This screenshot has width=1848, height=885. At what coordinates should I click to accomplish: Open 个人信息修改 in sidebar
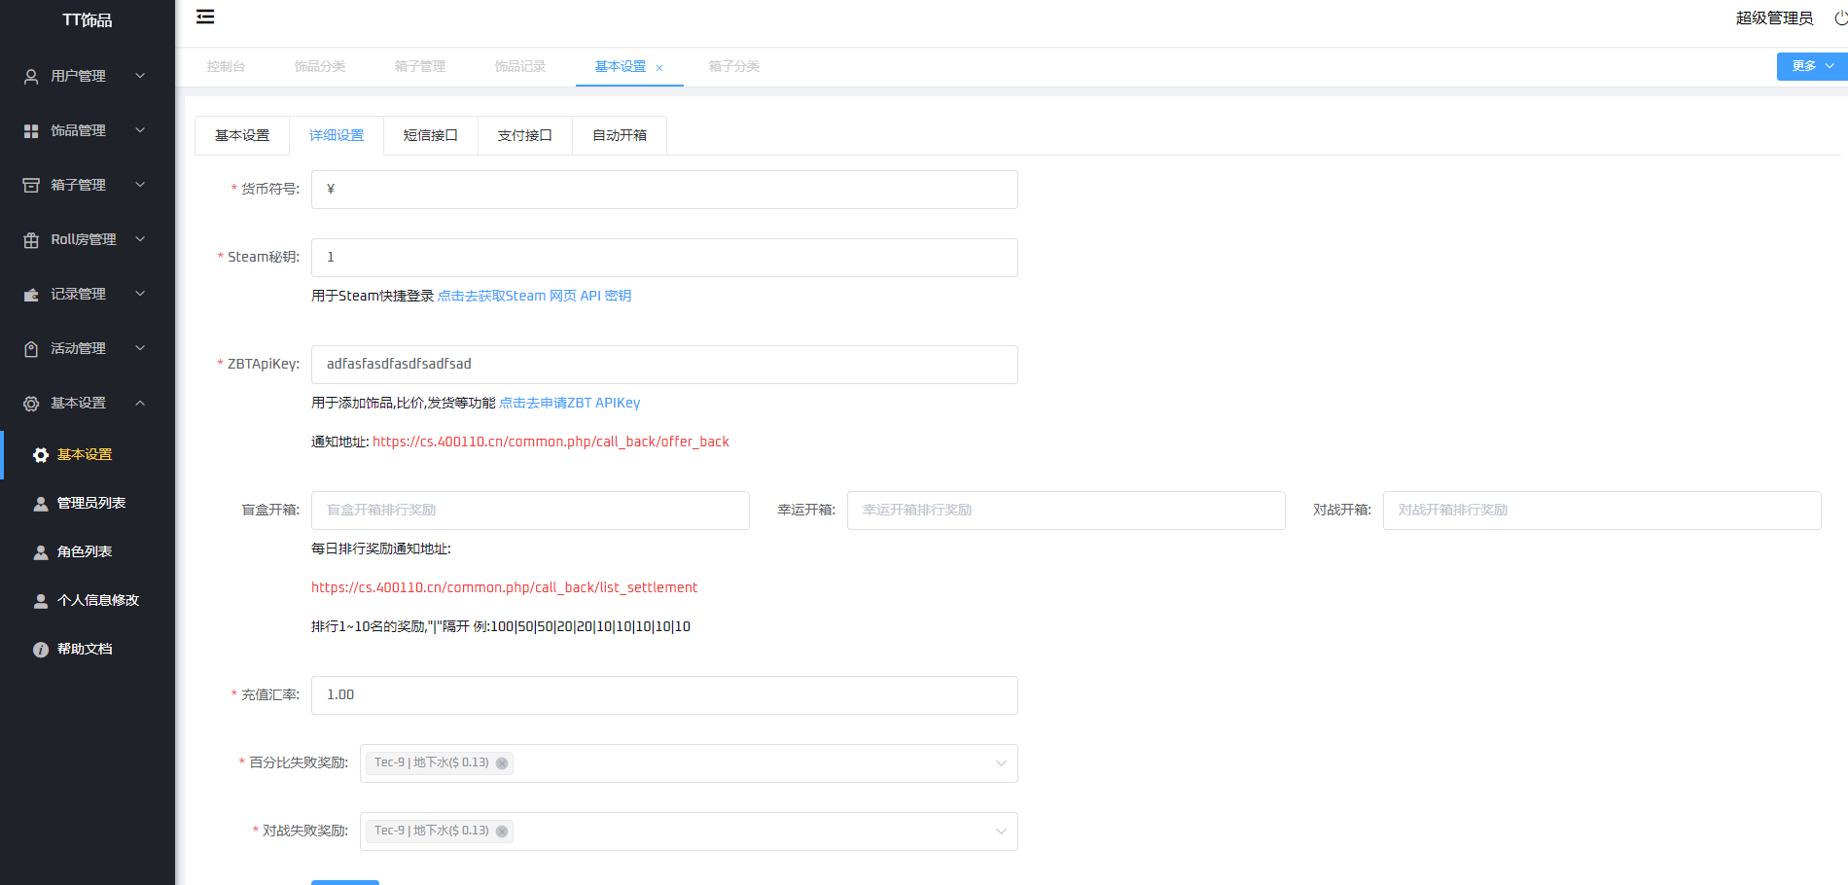coord(97,600)
